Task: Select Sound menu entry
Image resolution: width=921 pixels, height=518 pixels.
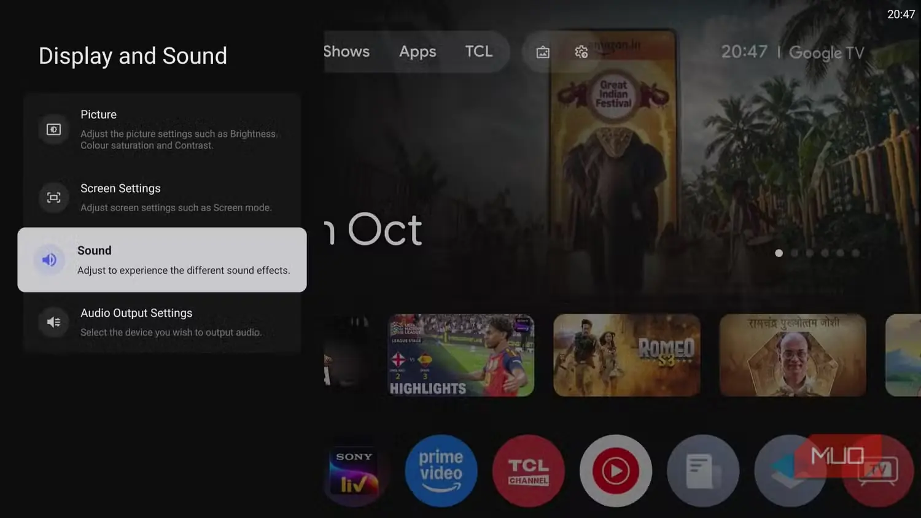Action: (x=162, y=260)
